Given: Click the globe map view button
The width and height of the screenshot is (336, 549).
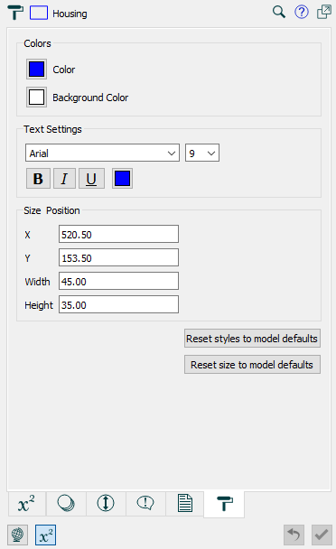Looking at the screenshot, I should coord(17,535).
